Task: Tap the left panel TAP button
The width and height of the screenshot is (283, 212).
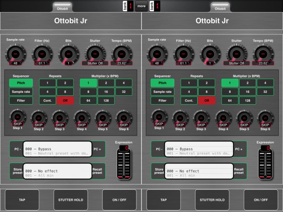Action: click(22, 200)
